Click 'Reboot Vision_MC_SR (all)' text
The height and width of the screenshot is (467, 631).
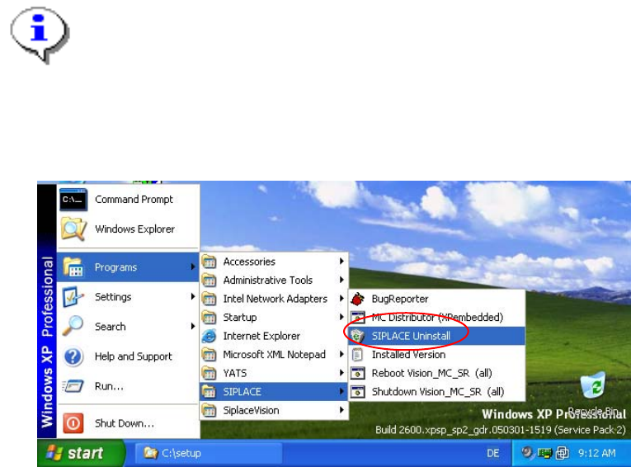click(431, 373)
